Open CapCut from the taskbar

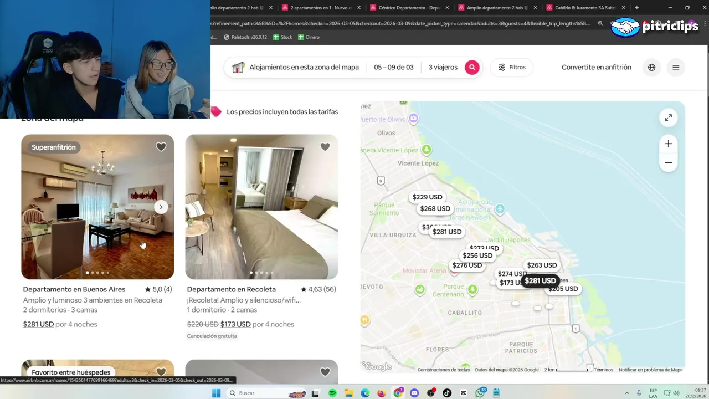click(x=464, y=393)
